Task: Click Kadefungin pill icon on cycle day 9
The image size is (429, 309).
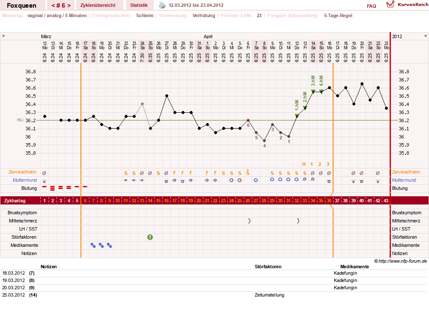Action: click(110, 246)
